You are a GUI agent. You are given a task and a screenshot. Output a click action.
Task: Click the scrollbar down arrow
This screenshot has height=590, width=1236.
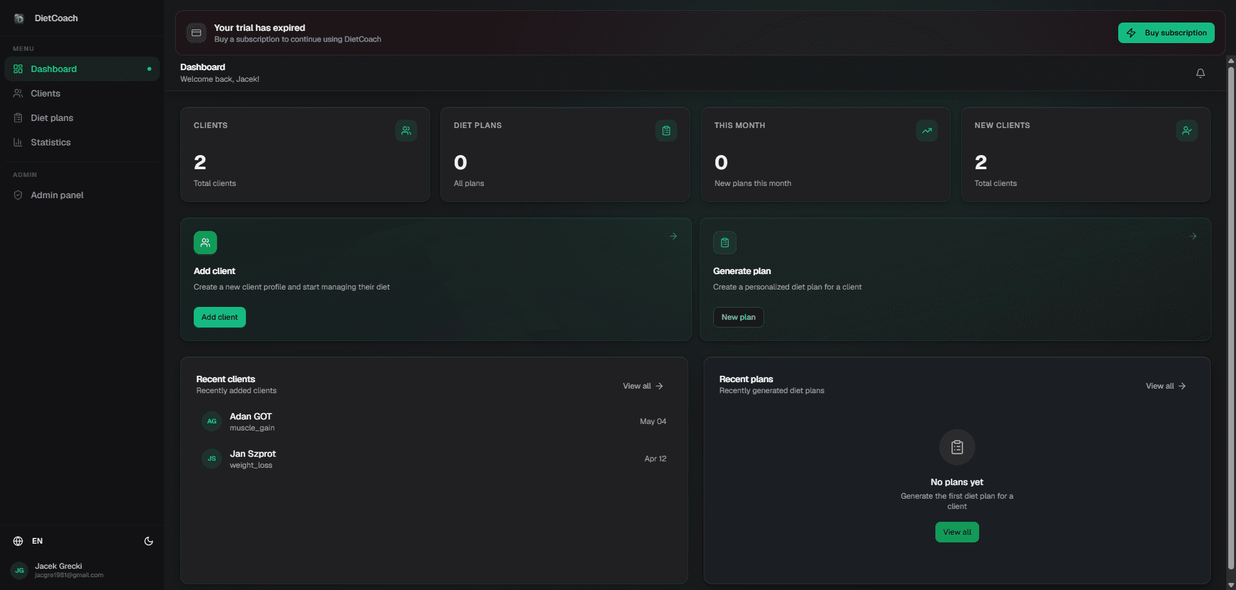[x=1231, y=585]
